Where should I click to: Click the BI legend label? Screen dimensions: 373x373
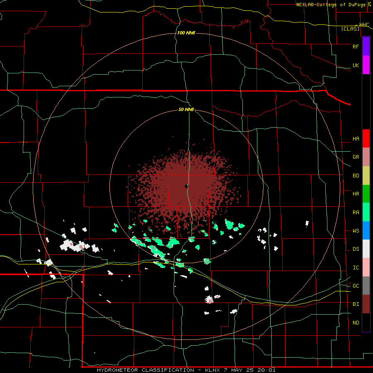tap(356, 304)
